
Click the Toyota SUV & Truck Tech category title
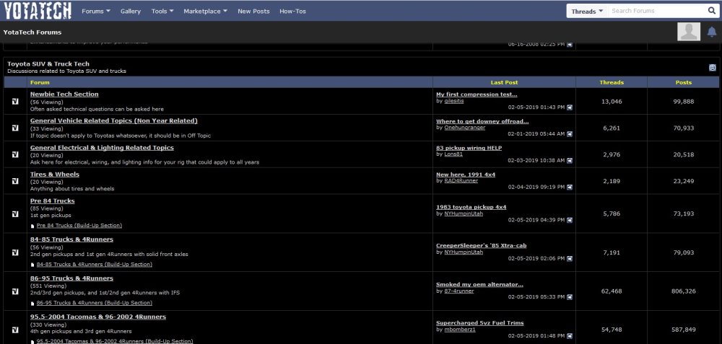coord(48,64)
